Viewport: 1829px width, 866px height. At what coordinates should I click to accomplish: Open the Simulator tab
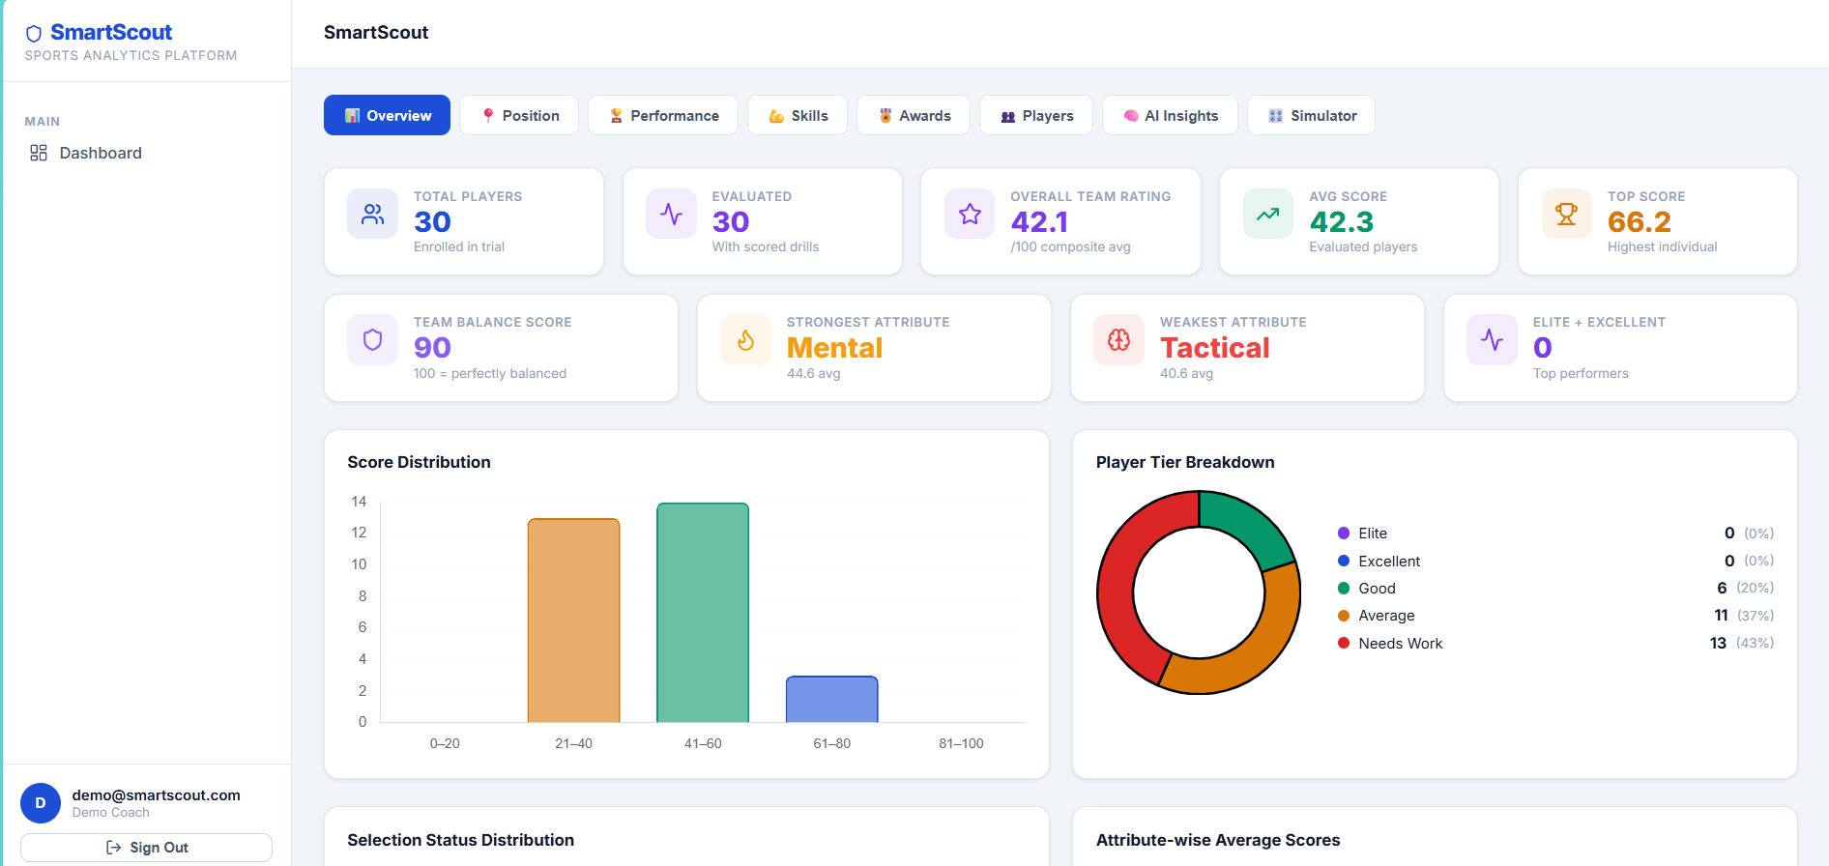click(1311, 115)
